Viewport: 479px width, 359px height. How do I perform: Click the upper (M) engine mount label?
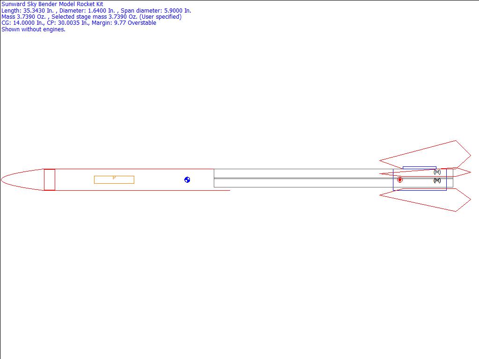tap(437, 172)
